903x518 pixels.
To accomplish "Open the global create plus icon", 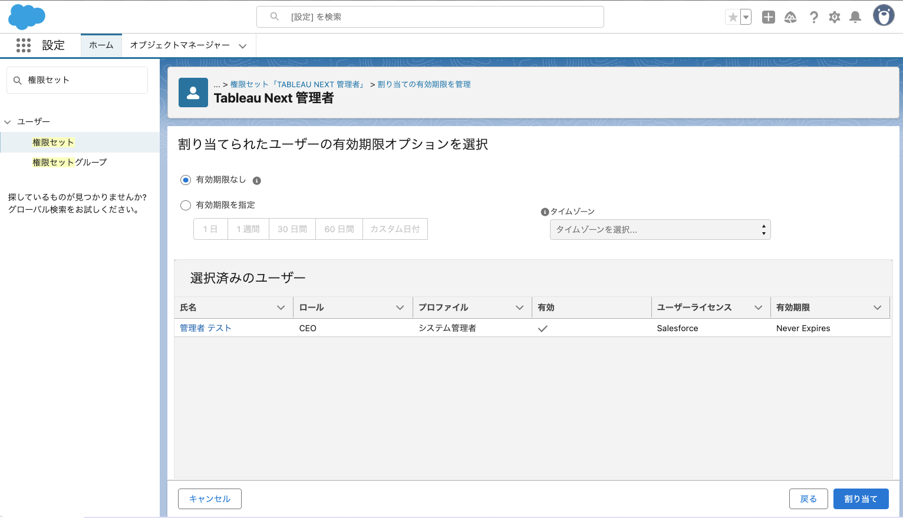I will (768, 17).
